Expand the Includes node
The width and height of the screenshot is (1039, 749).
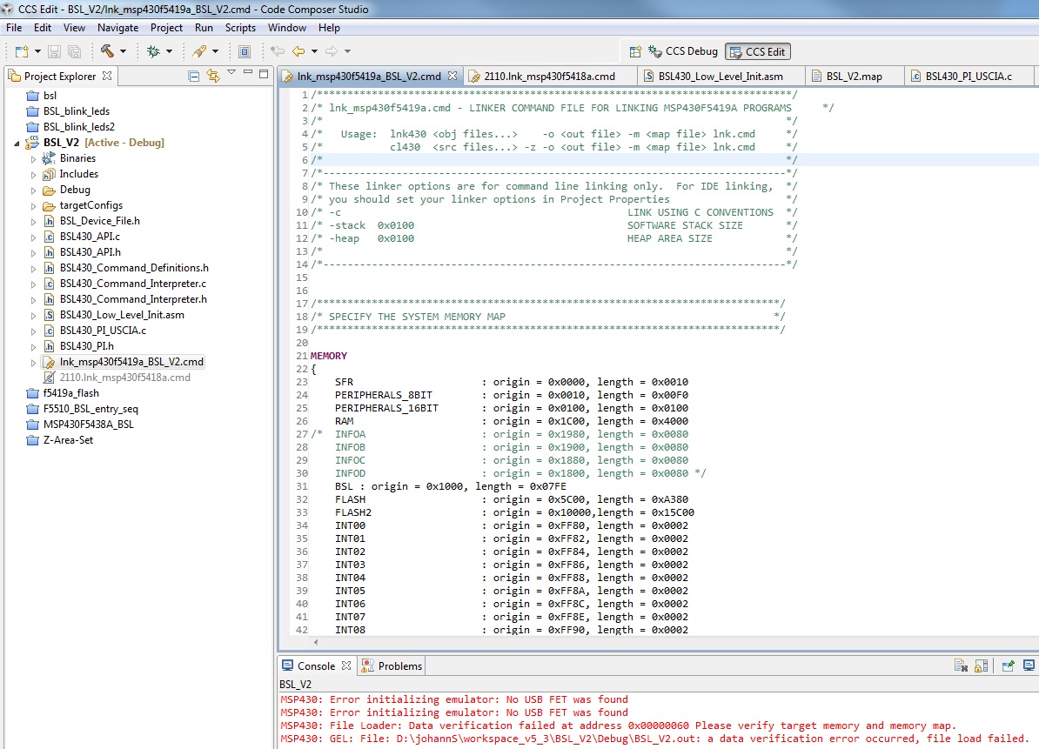(33, 175)
